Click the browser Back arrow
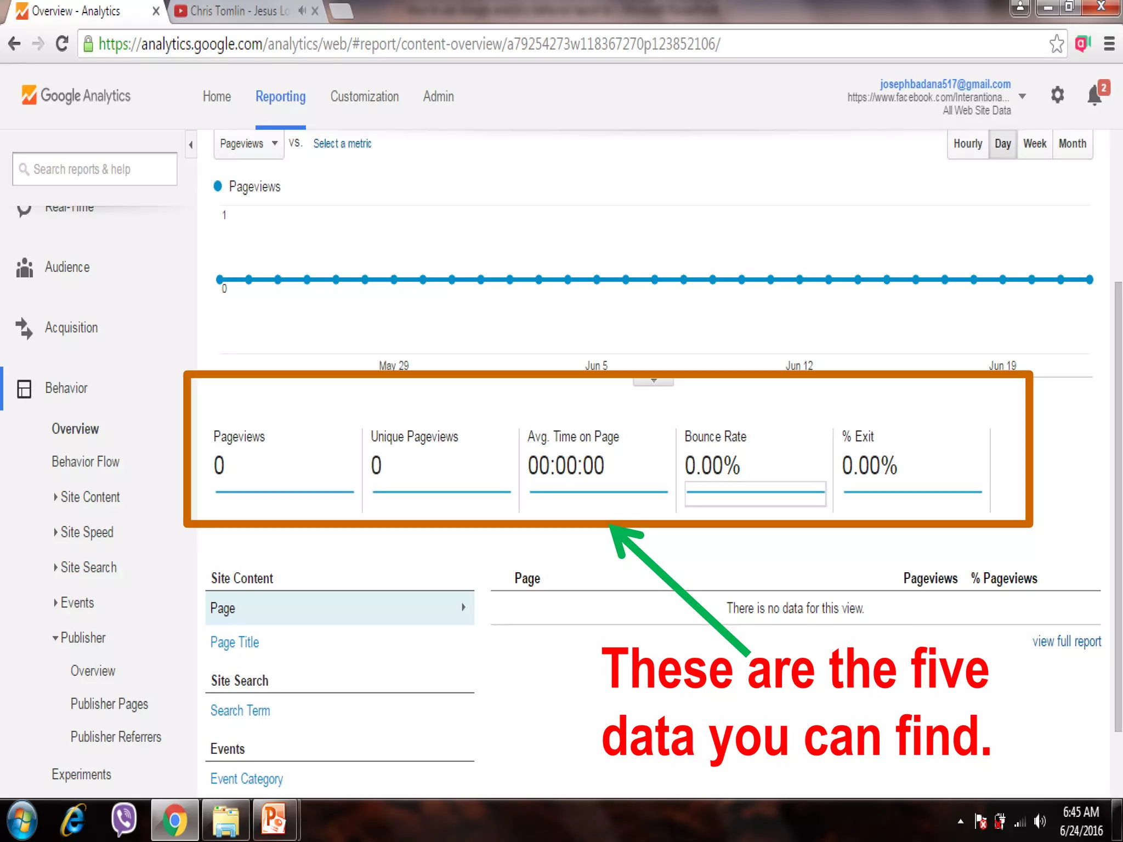Image resolution: width=1123 pixels, height=842 pixels. (x=15, y=44)
